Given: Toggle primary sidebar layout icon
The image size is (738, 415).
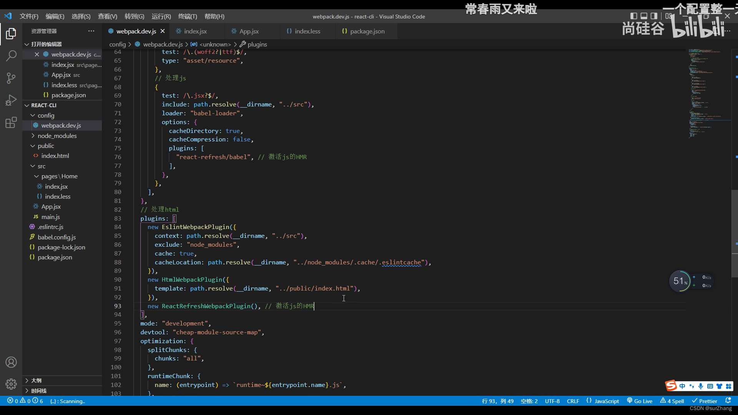Looking at the screenshot, I should click(634, 16).
